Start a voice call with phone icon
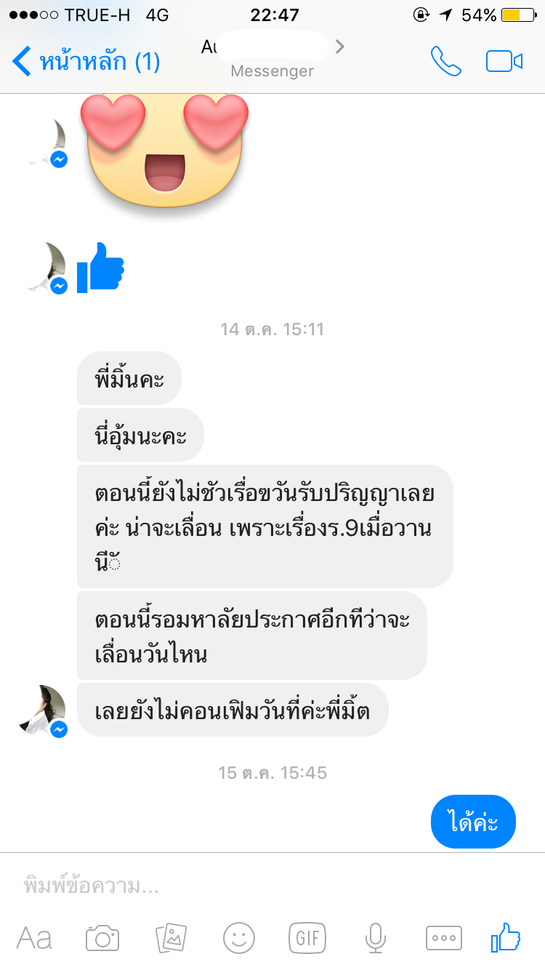Screen dimensions: 545x970 click(x=445, y=61)
